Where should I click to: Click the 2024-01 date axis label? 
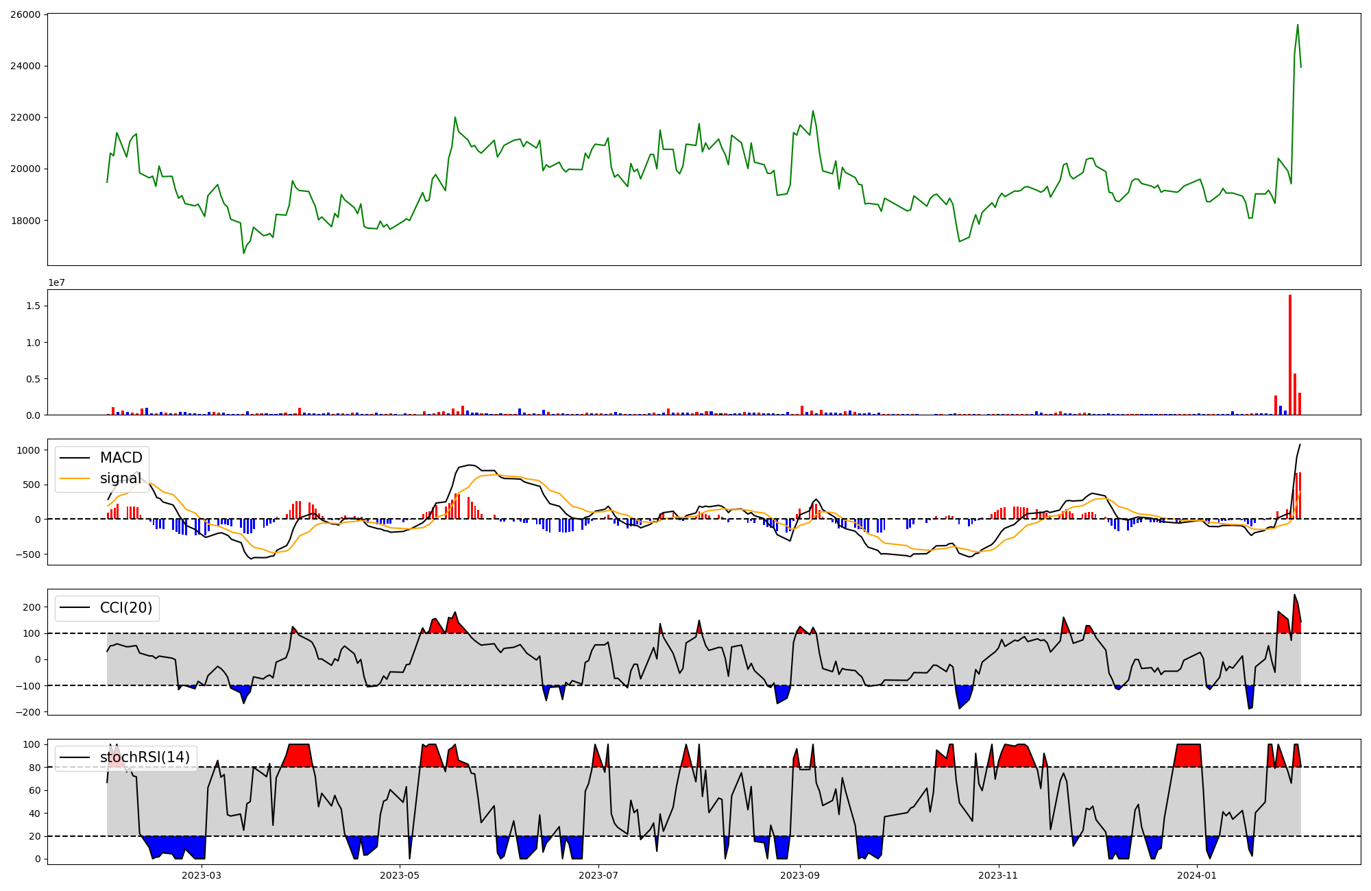(x=1197, y=875)
